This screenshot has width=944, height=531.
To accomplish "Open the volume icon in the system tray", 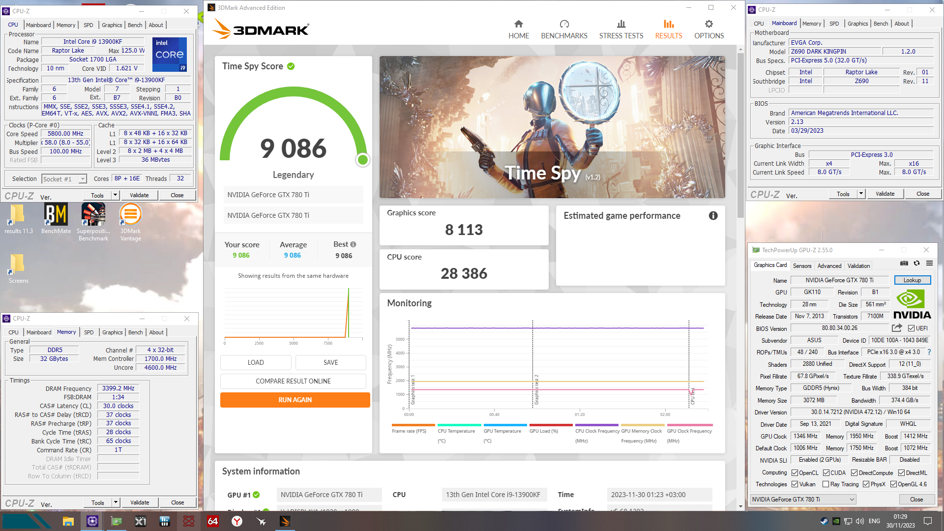I will [859, 521].
